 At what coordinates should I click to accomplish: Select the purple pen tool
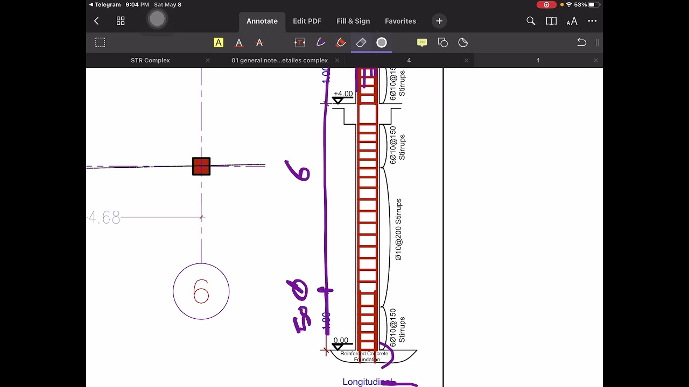click(x=320, y=42)
